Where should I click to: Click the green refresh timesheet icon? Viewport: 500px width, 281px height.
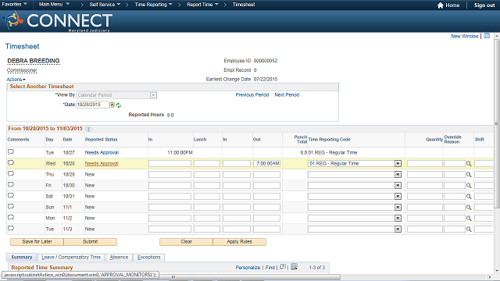[118, 105]
